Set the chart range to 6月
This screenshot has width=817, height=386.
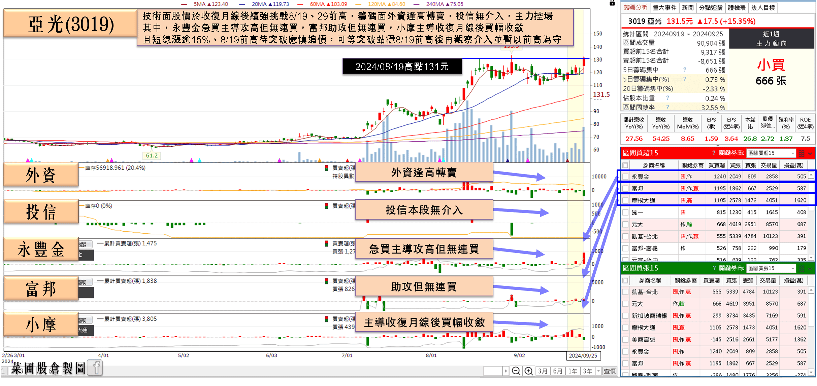(558, 371)
